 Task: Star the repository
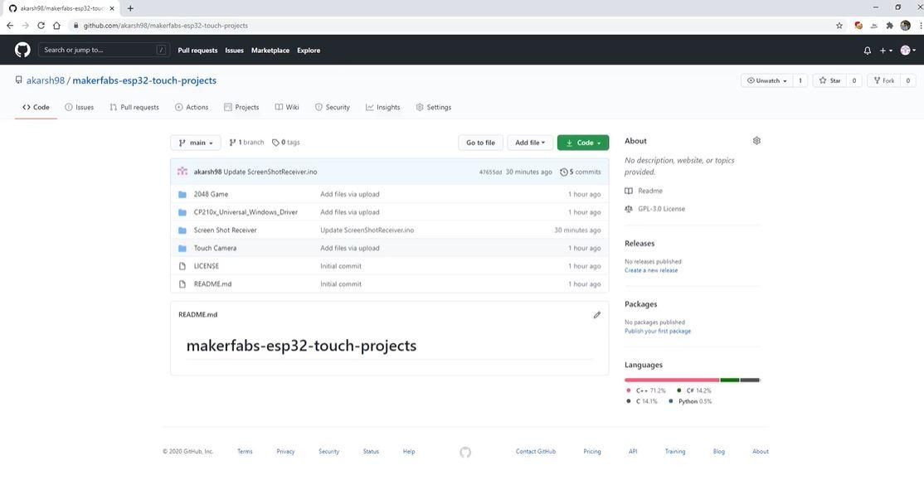(x=829, y=80)
